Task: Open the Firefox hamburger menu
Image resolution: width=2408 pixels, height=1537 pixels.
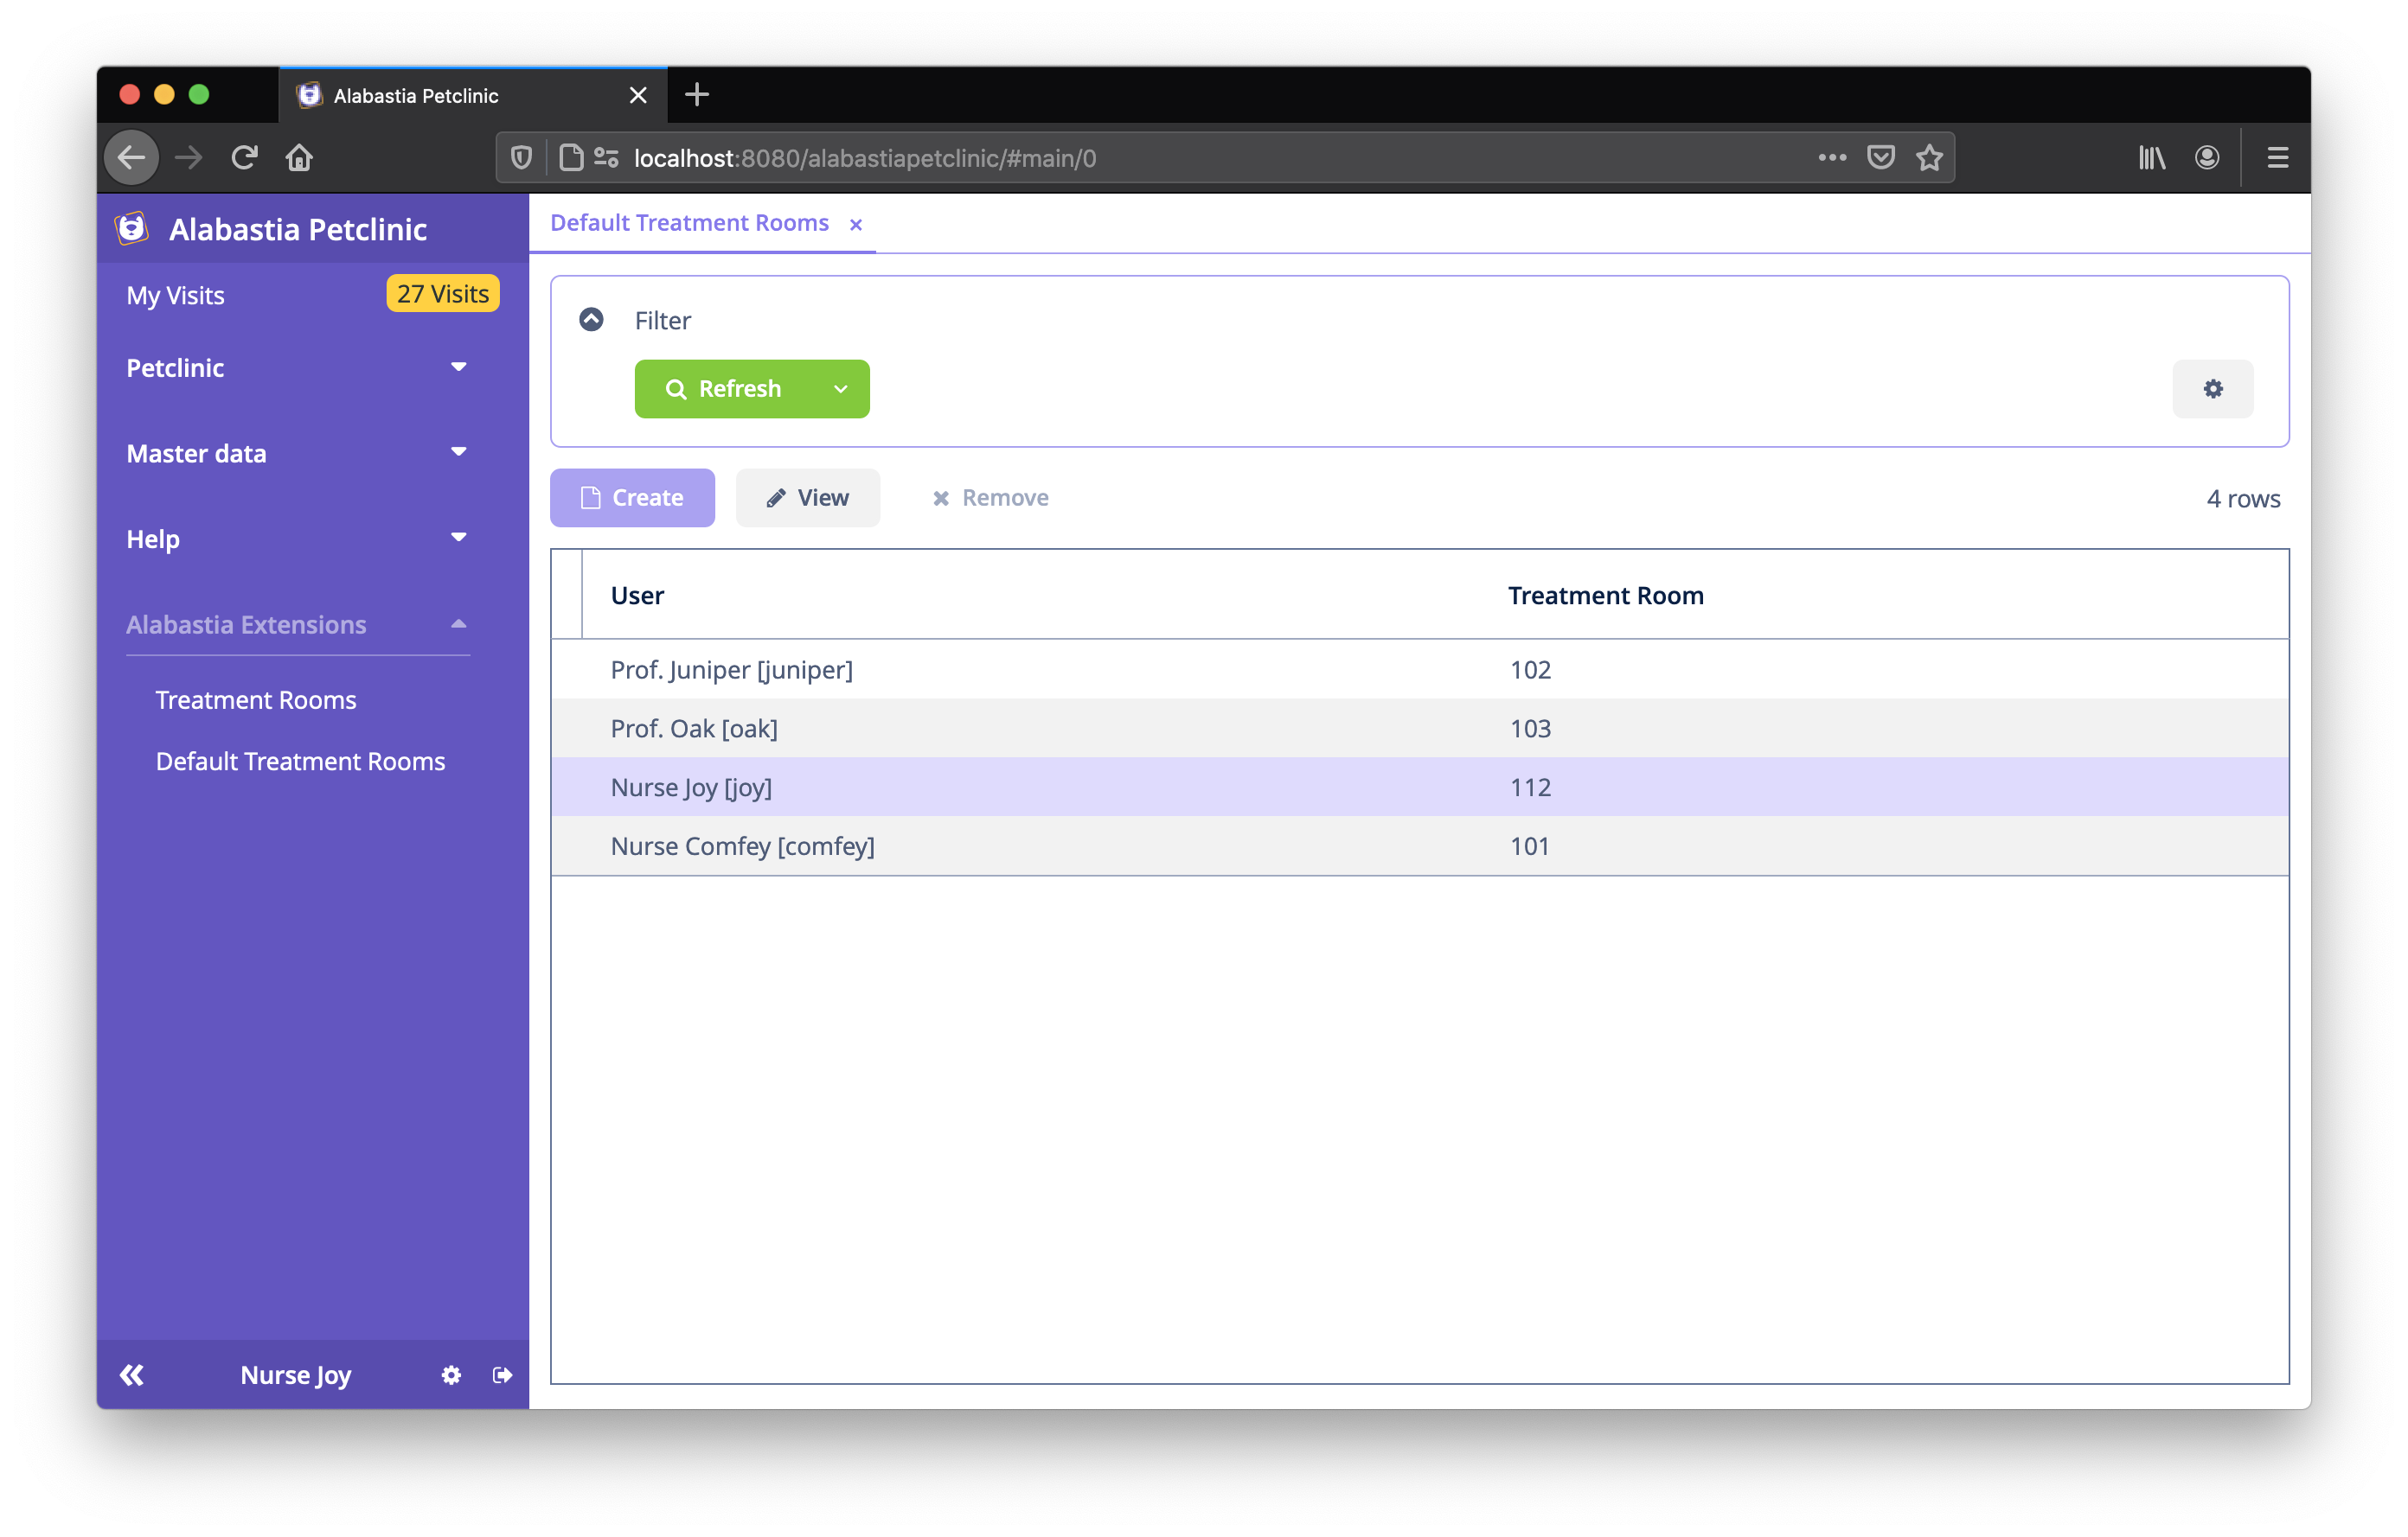Action: click(2277, 158)
